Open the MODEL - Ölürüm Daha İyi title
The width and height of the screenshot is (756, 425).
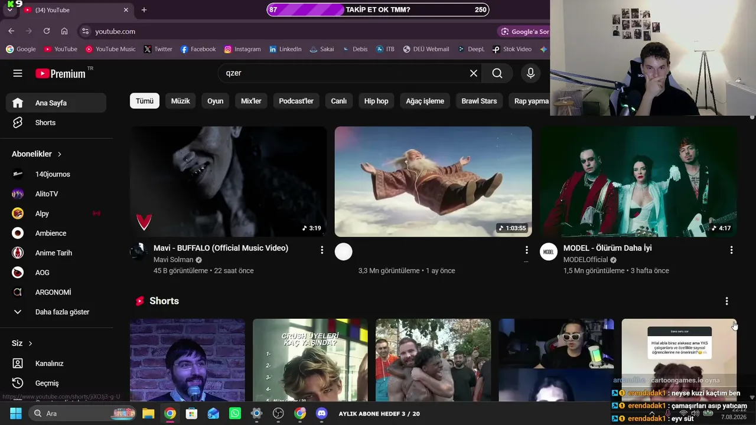tap(608, 249)
